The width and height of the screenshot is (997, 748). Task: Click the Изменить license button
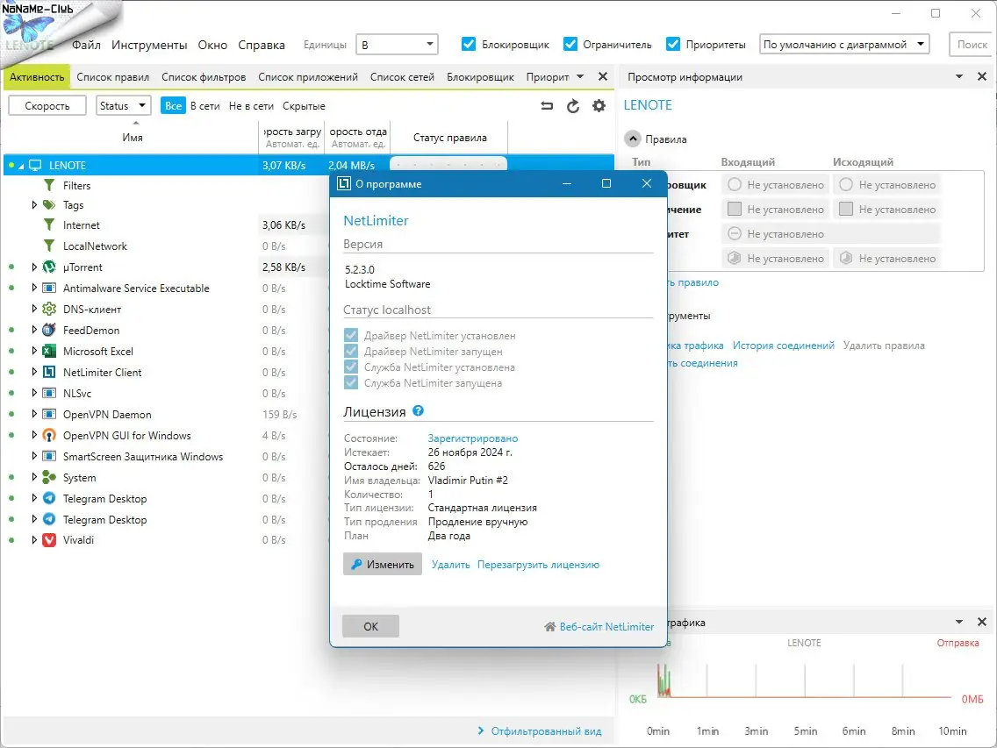coord(382,565)
